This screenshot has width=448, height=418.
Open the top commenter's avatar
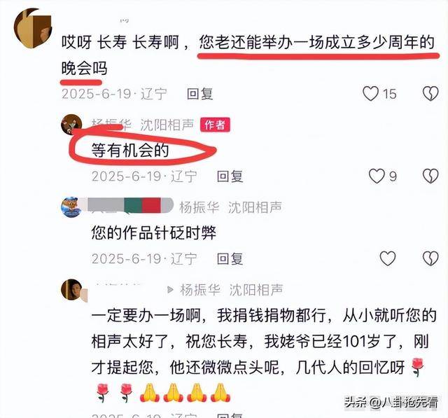[x=33, y=29]
